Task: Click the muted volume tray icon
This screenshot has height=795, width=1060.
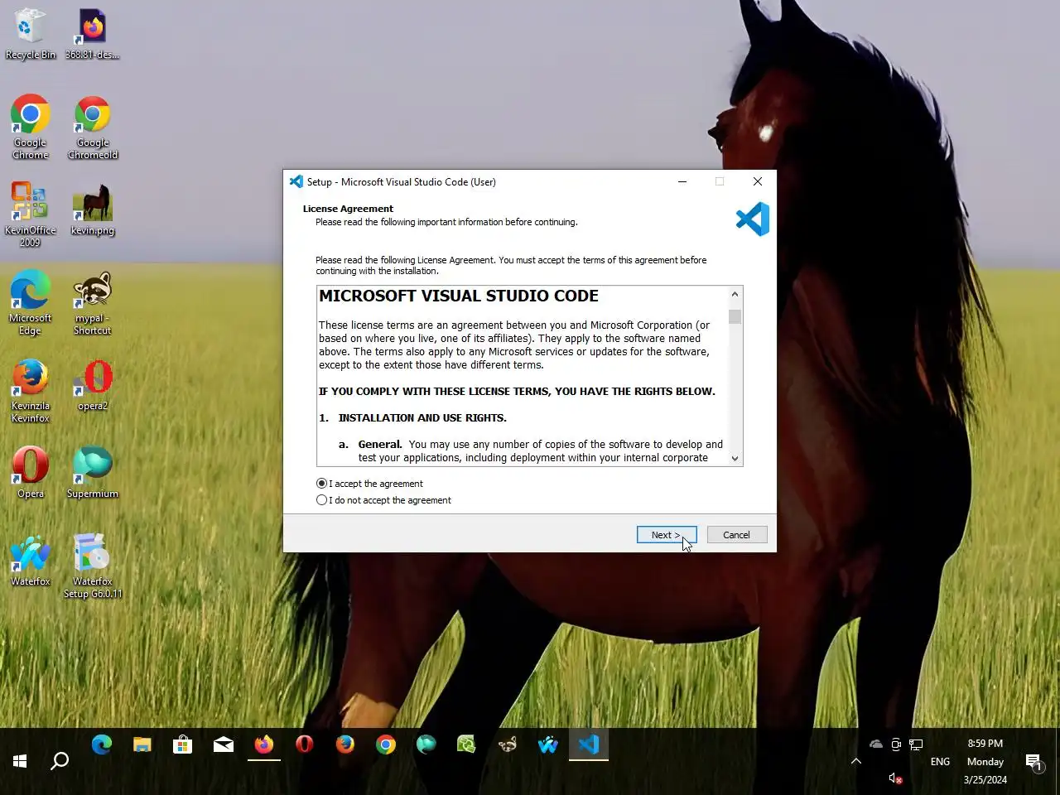Action: point(895,778)
